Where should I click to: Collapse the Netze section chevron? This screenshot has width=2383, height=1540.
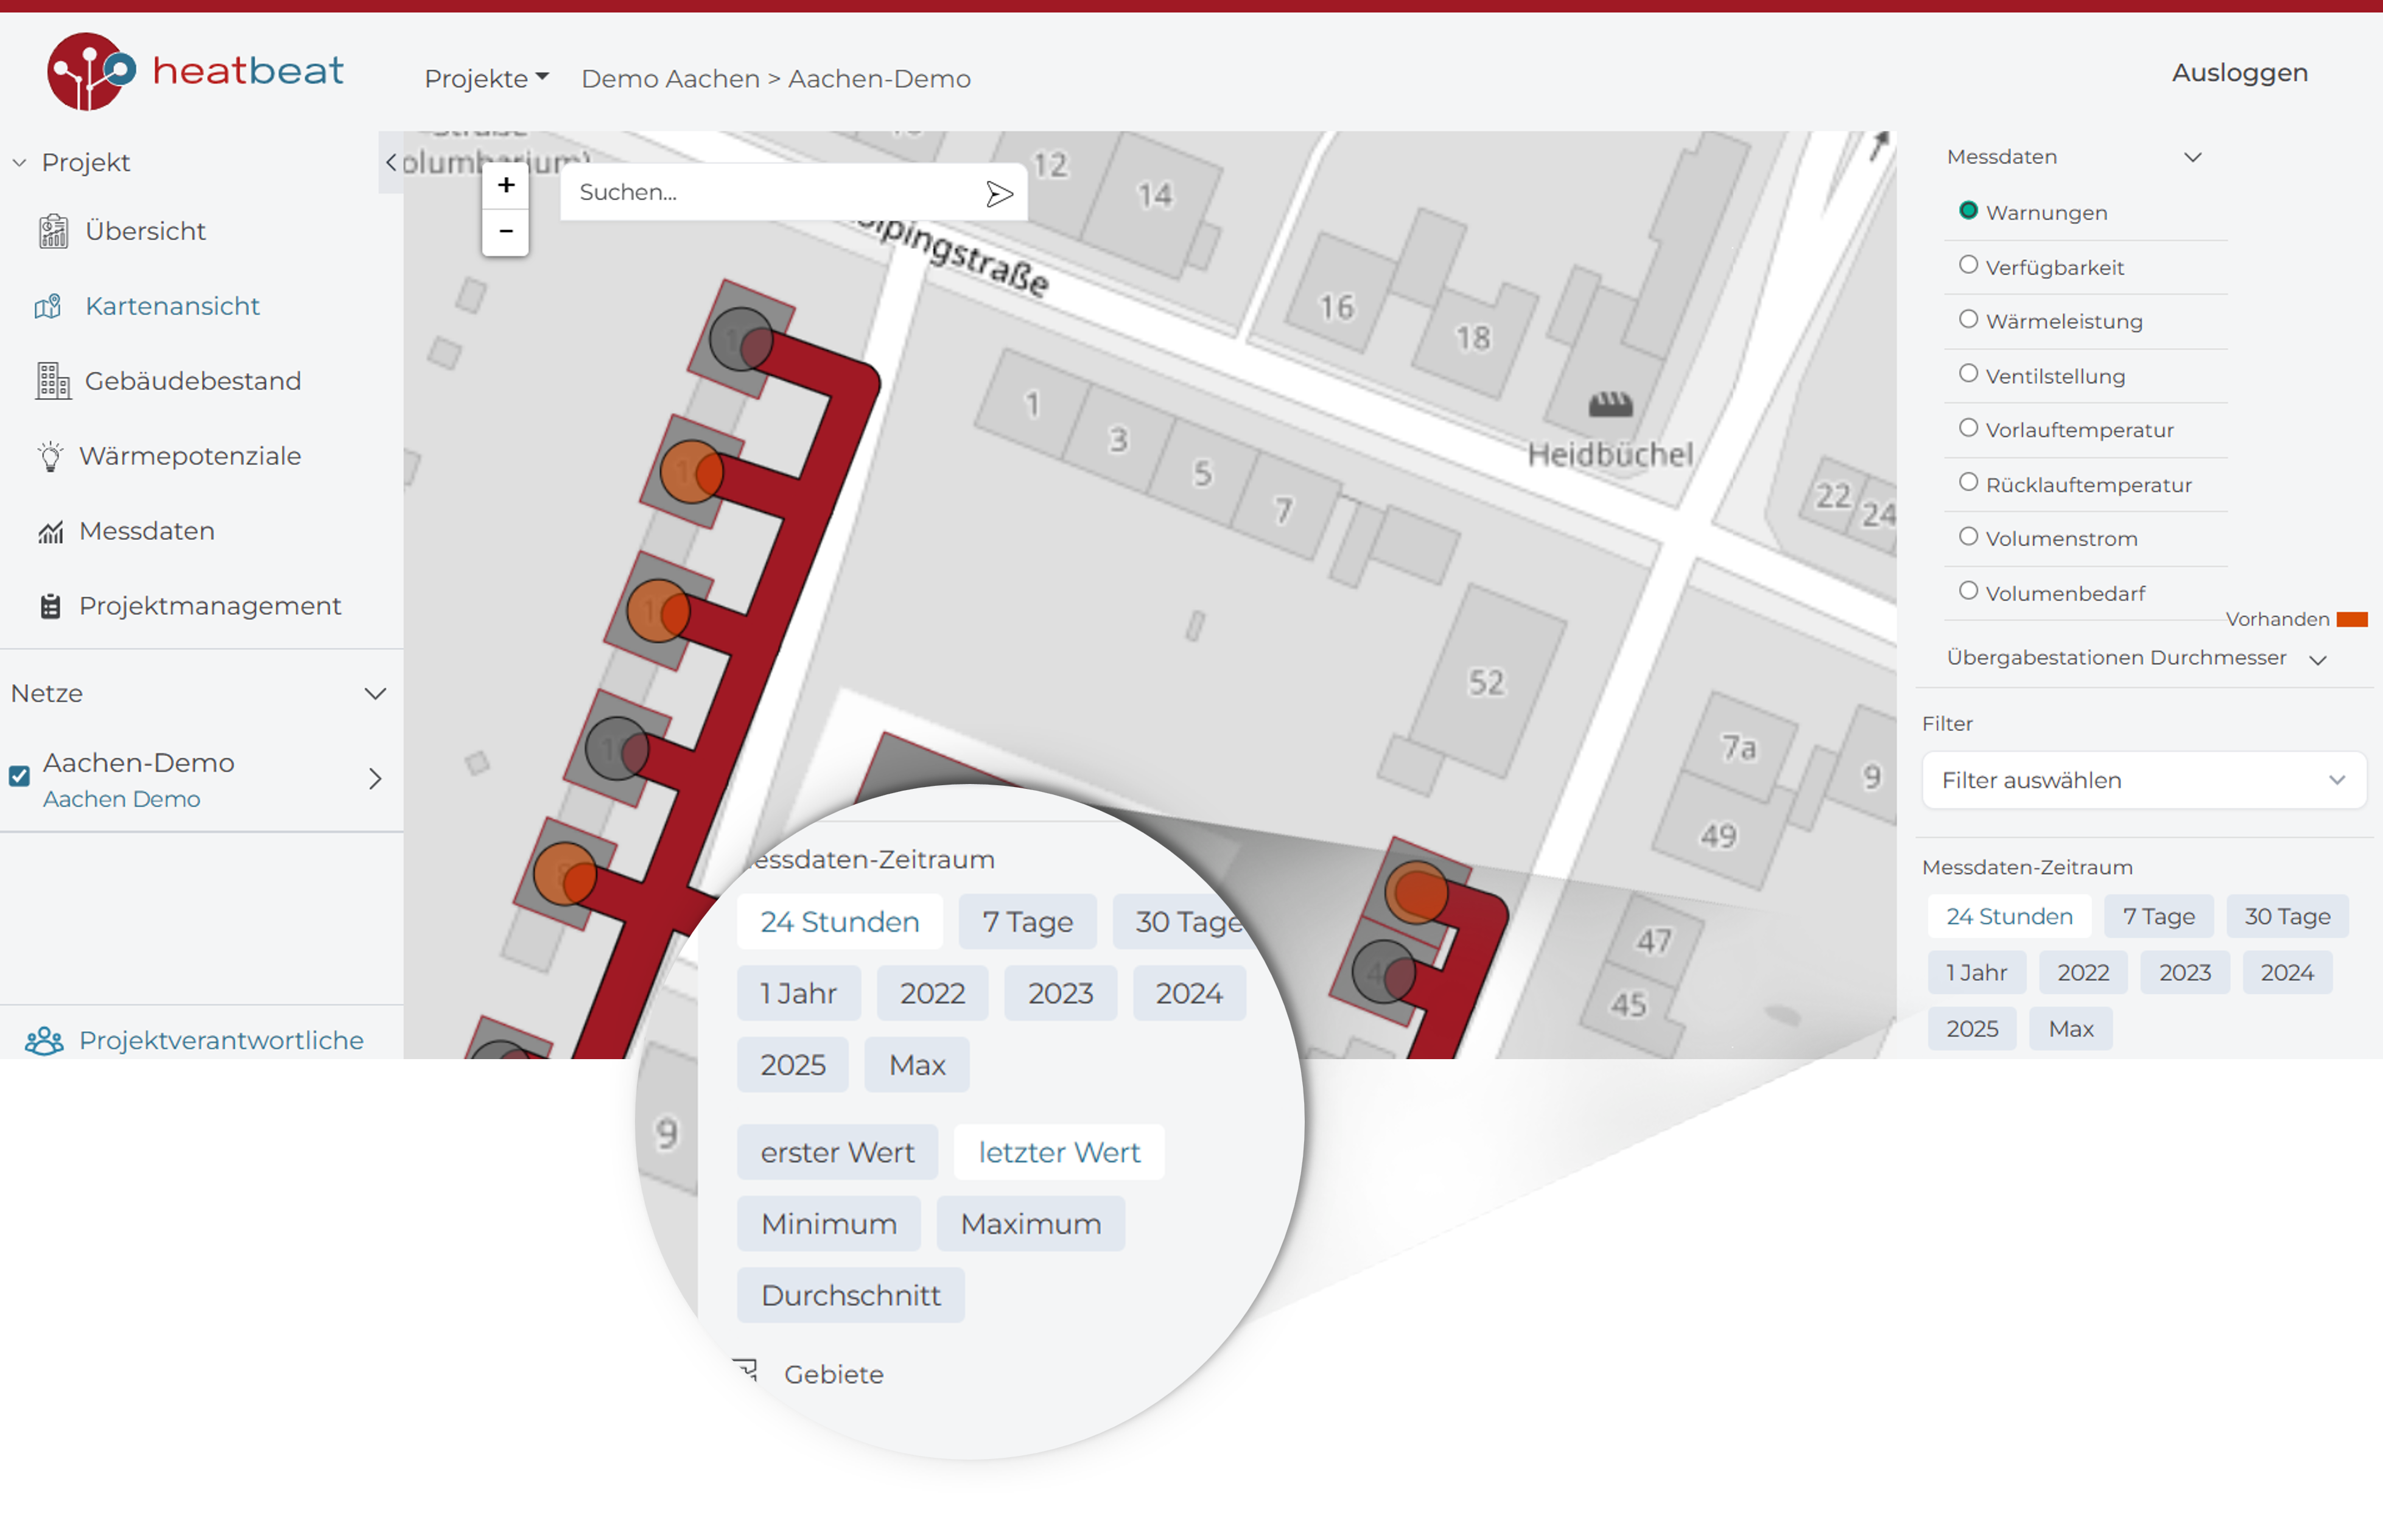375,693
